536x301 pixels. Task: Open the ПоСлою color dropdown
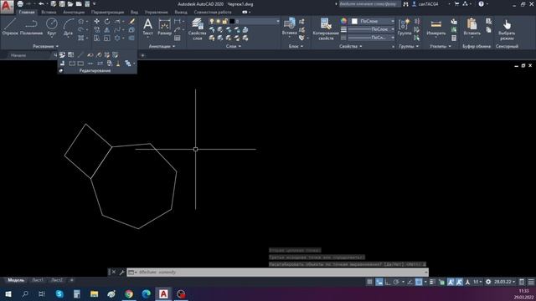click(x=373, y=21)
